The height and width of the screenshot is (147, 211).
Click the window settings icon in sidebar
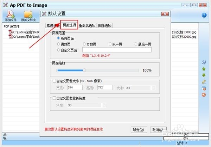tap(204, 88)
